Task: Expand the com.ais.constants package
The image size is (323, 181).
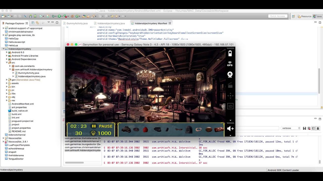Action: pos(10,66)
